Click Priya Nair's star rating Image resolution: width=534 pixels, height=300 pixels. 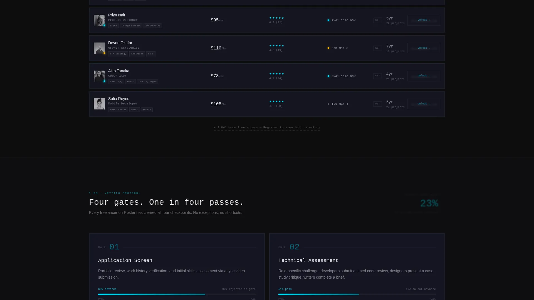(276, 18)
